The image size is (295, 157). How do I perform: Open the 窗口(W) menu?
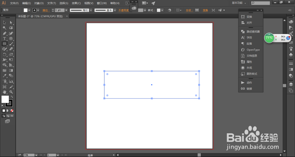click(x=101, y=3)
